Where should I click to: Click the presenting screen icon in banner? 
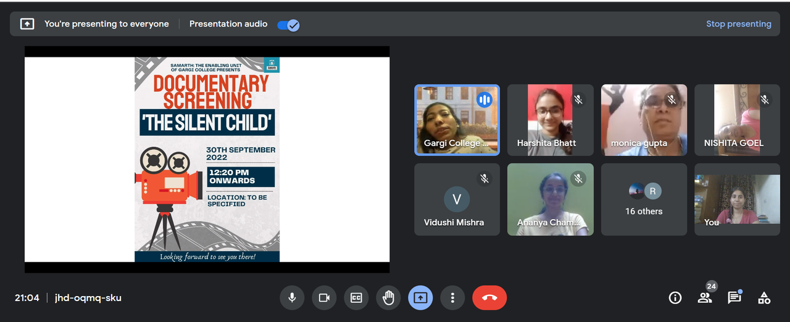tap(27, 24)
